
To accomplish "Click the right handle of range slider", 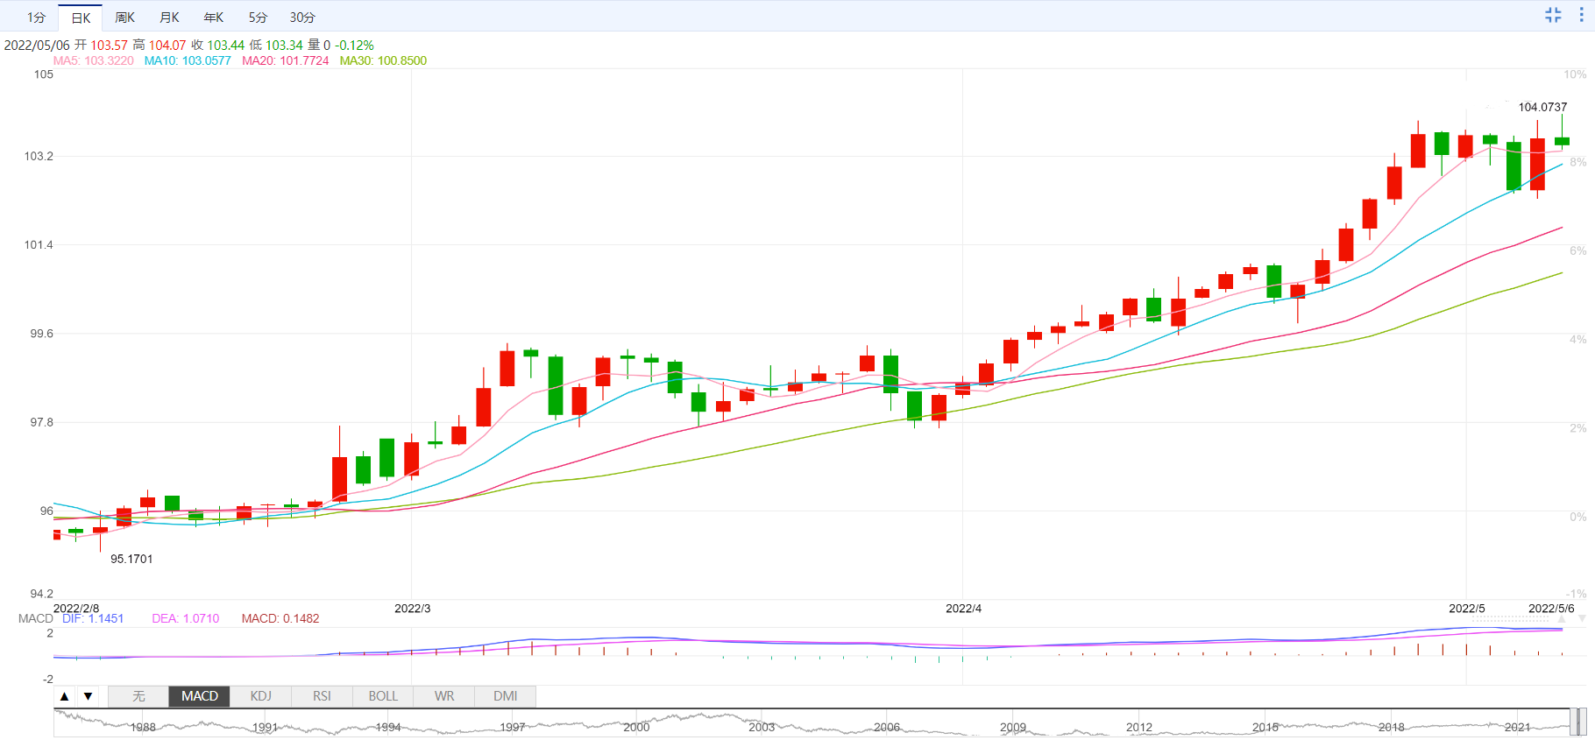I will pyautogui.click(x=1584, y=722).
